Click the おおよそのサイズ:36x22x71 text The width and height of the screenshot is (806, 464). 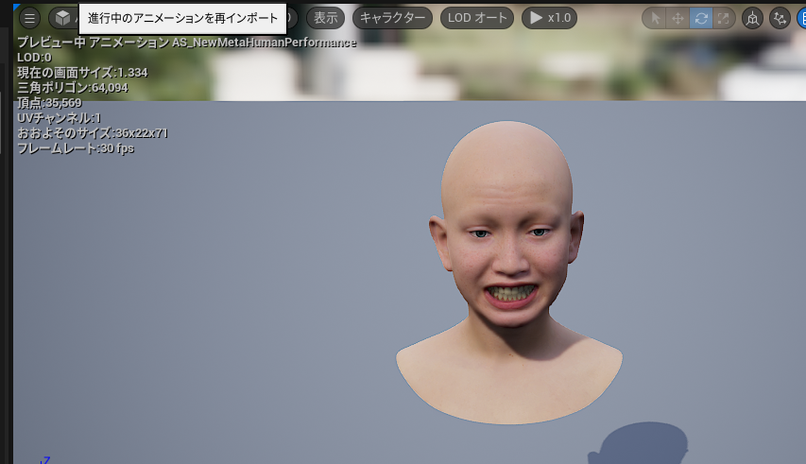coord(93,133)
